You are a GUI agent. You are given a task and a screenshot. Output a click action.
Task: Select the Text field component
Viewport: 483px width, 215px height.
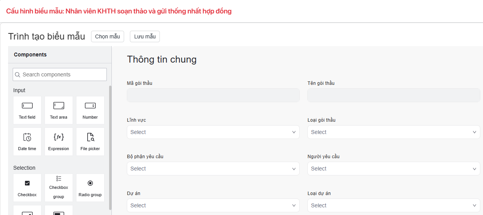(x=27, y=110)
